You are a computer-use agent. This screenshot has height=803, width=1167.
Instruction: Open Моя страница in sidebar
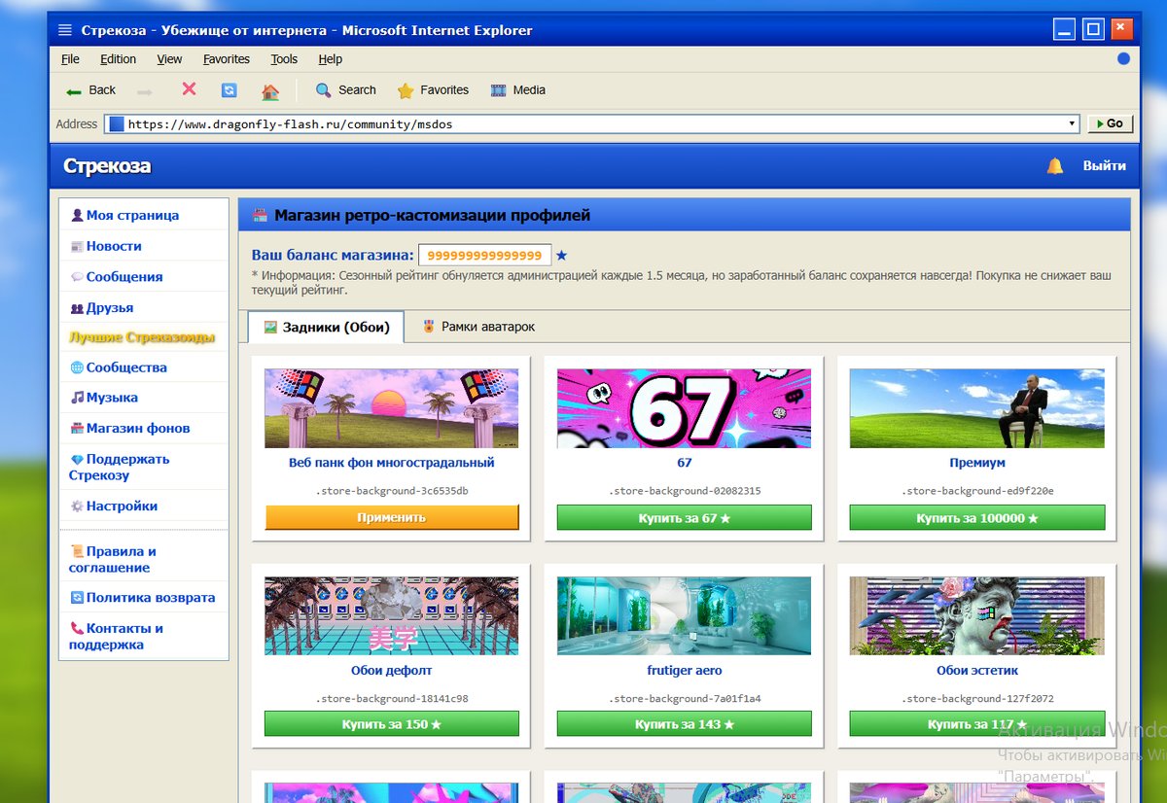(124, 216)
